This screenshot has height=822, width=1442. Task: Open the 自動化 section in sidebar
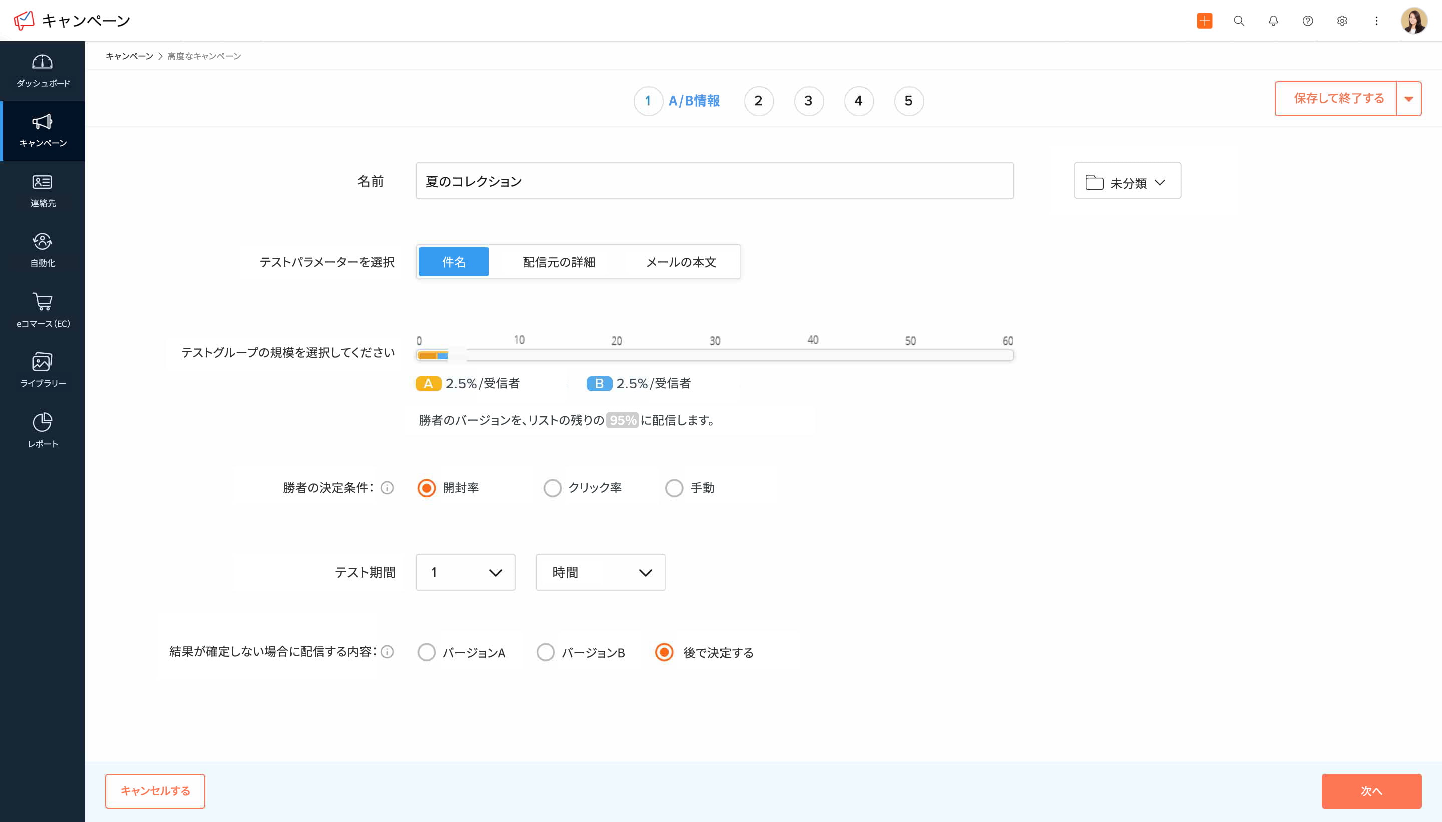pyautogui.click(x=43, y=250)
